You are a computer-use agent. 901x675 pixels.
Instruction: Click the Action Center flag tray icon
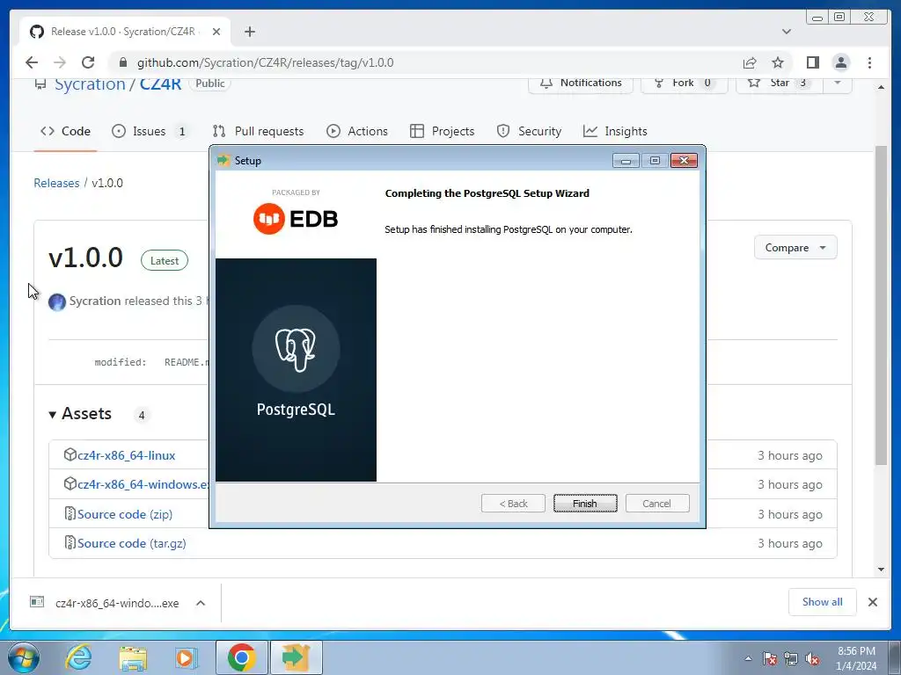pyautogui.click(x=770, y=658)
